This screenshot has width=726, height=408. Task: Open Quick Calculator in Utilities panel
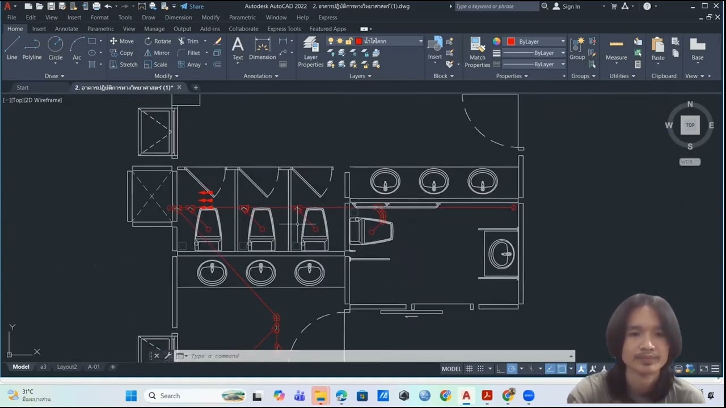[x=638, y=65]
